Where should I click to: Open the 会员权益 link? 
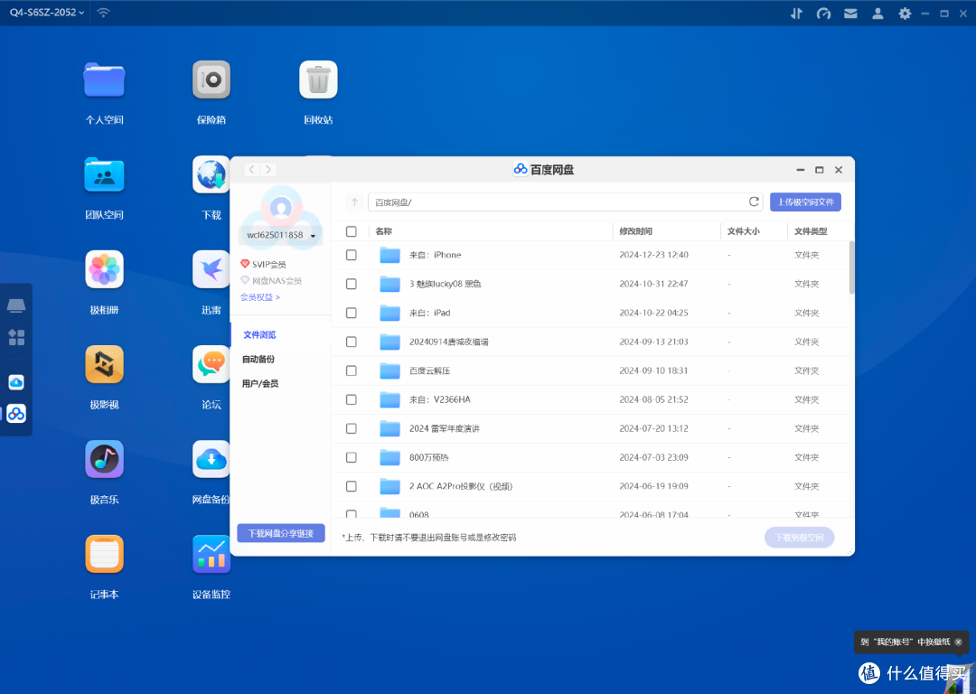point(260,297)
